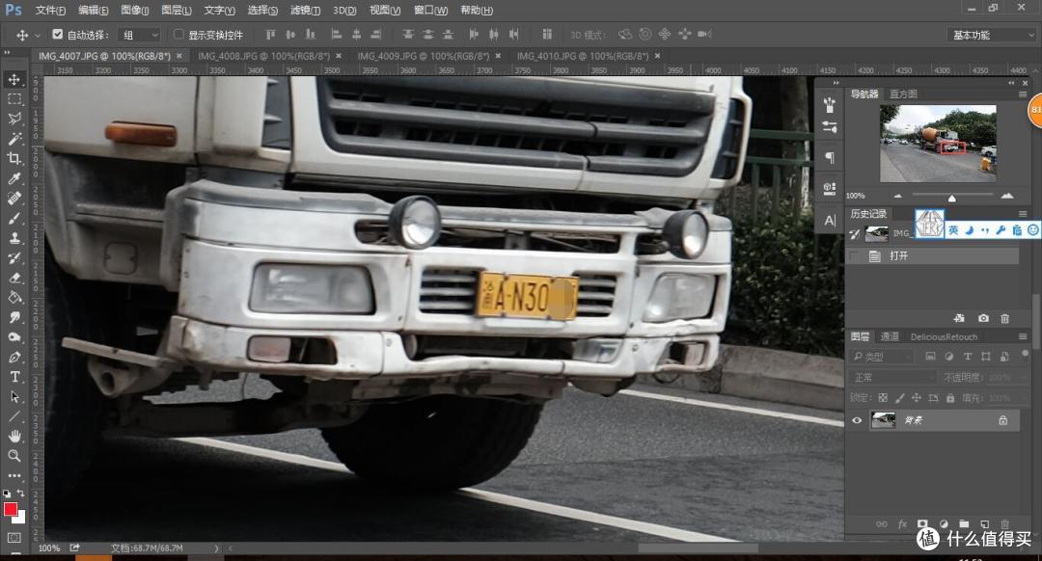Select the Hand tool
This screenshot has height=561, width=1042.
(14, 437)
